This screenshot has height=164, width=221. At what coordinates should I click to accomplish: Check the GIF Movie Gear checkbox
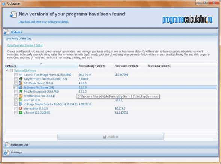coord(16,83)
